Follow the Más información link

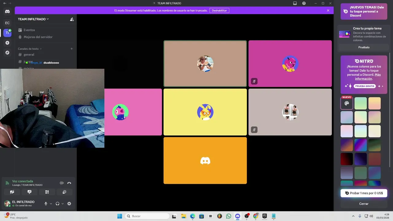point(368,77)
